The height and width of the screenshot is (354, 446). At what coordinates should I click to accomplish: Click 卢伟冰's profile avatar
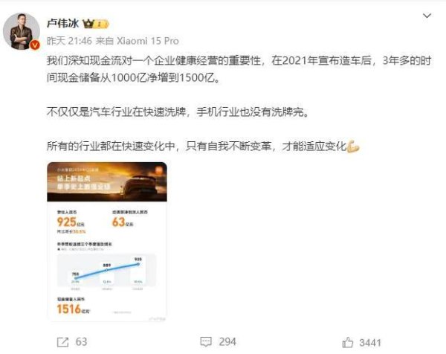tap(22, 31)
